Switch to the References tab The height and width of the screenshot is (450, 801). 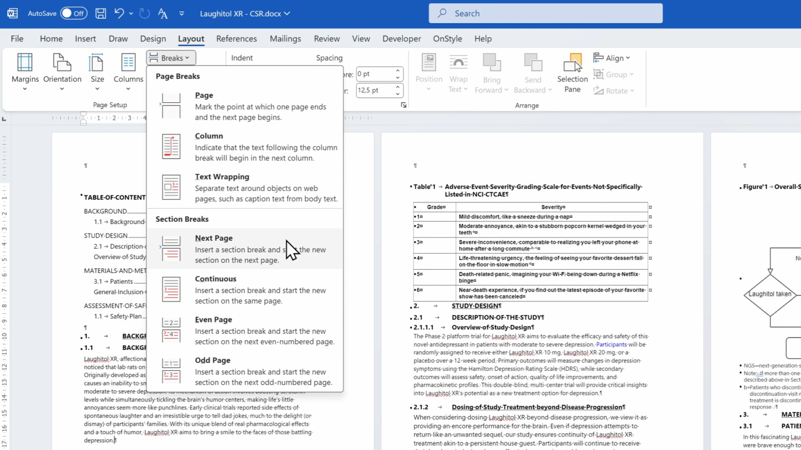[236, 39]
